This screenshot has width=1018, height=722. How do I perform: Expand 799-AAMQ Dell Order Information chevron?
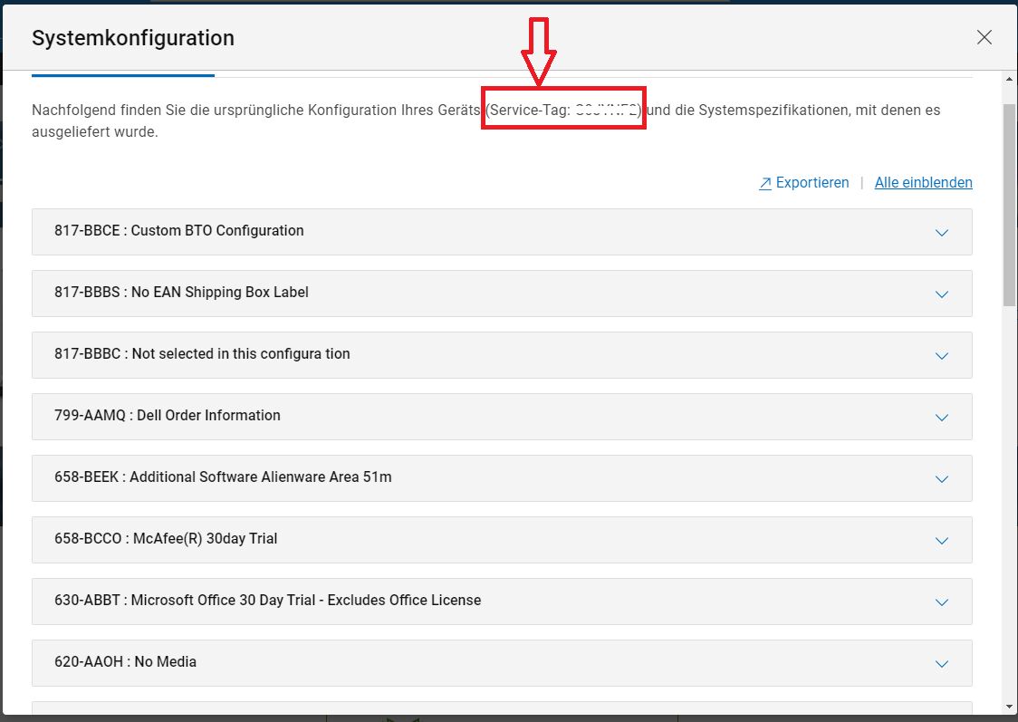941,418
